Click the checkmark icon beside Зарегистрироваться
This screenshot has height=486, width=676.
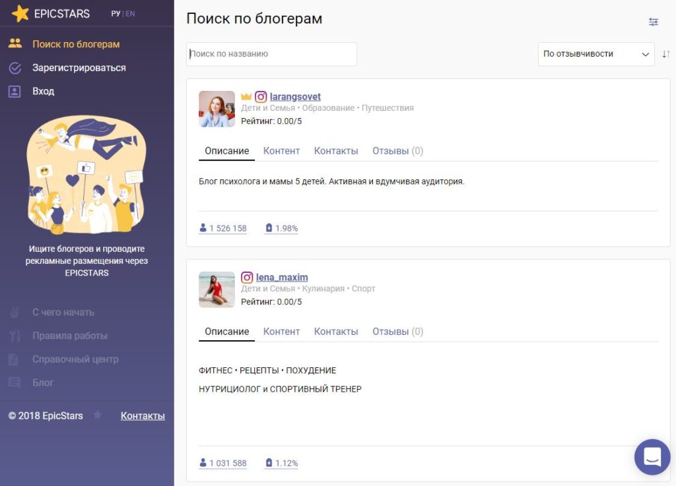click(15, 67)
